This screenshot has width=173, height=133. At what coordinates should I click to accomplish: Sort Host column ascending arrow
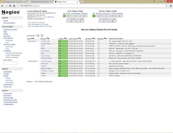tap(32, 38)
